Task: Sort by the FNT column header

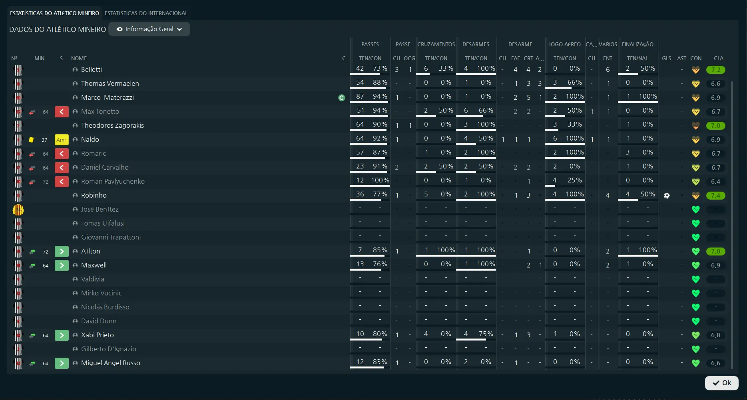Action: tap(608, 58)
